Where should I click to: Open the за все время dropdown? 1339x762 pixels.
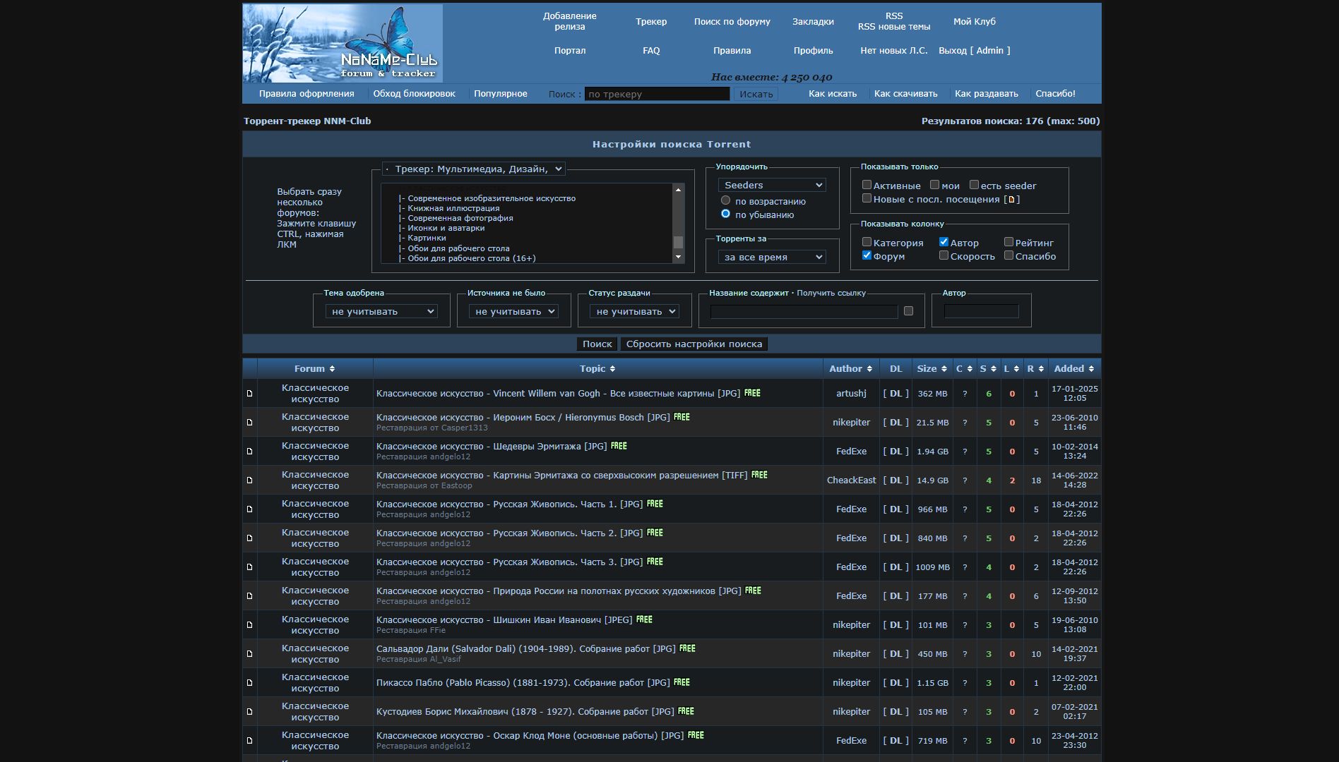pyautogui.click(x=772, y=257)
